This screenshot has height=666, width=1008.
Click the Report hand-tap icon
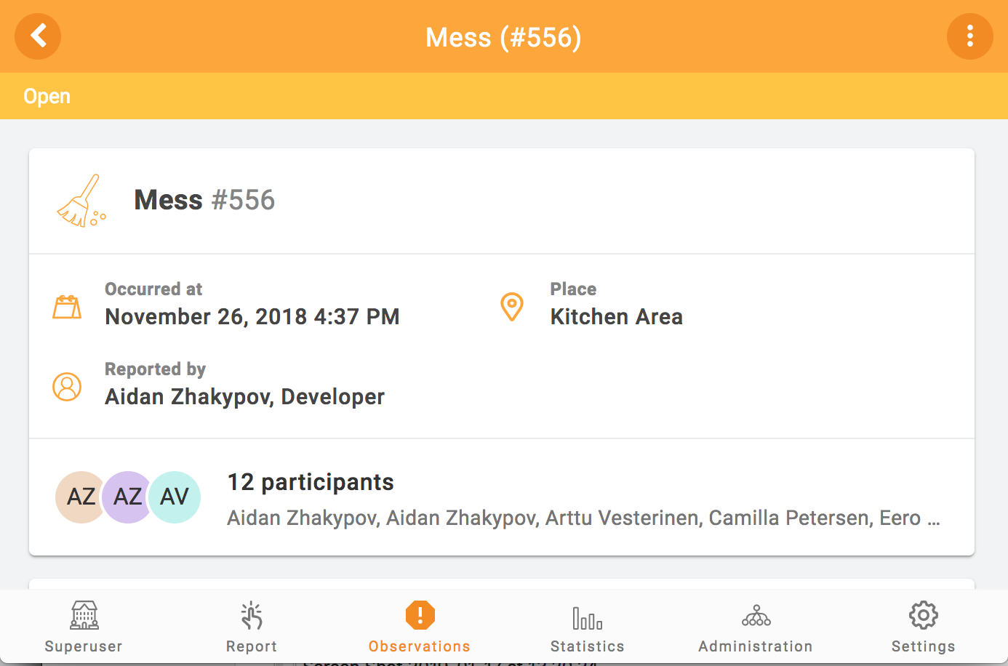252,615
